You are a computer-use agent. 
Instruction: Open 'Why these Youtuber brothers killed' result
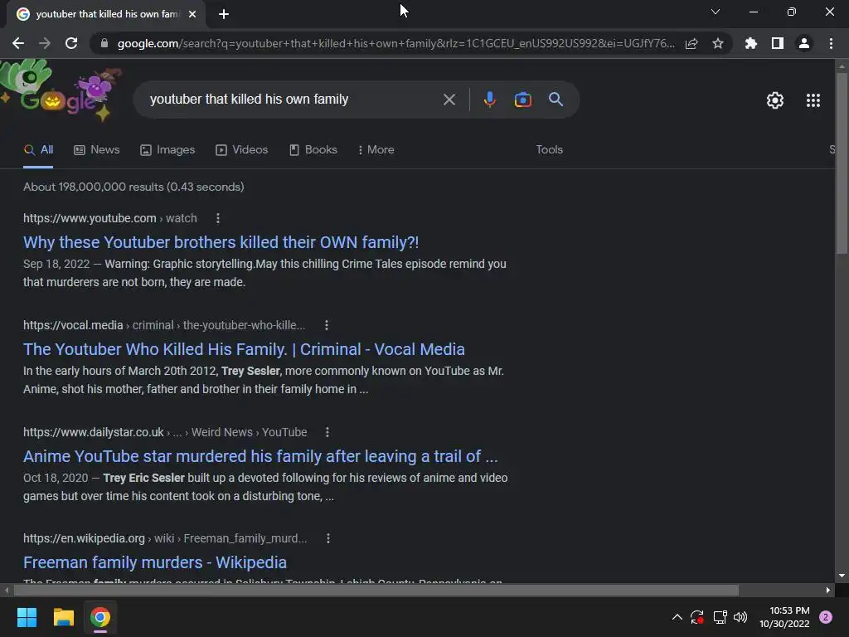[221, 242]
